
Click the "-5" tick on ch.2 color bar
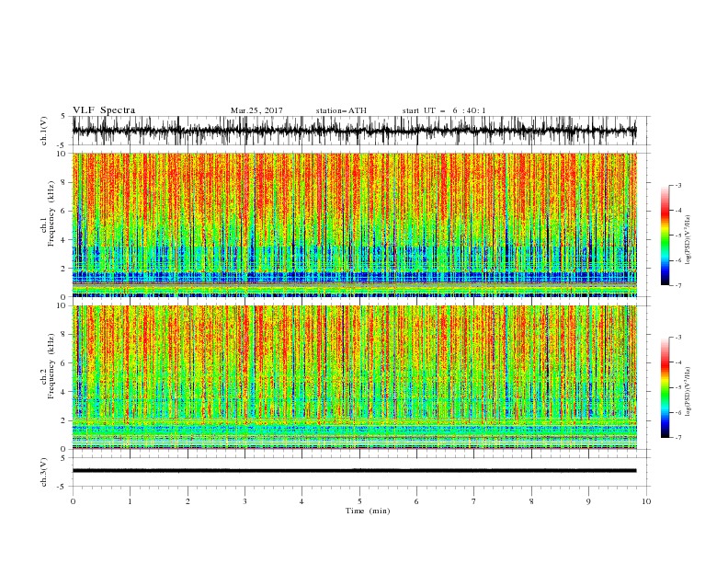677,387
